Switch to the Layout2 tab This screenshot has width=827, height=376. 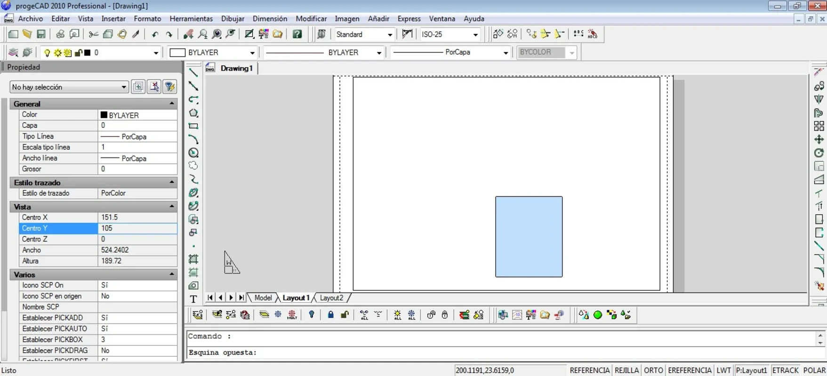coord(331,298)
